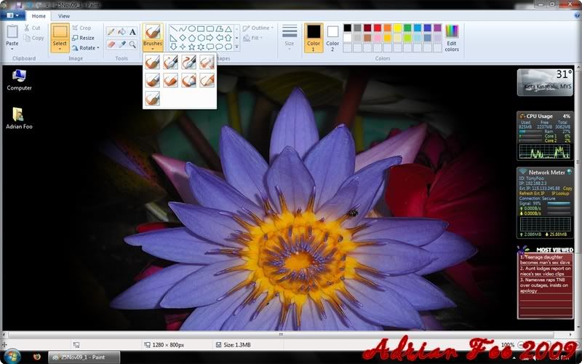
Task: Pick the red color swatch
Action: [378, 28]
